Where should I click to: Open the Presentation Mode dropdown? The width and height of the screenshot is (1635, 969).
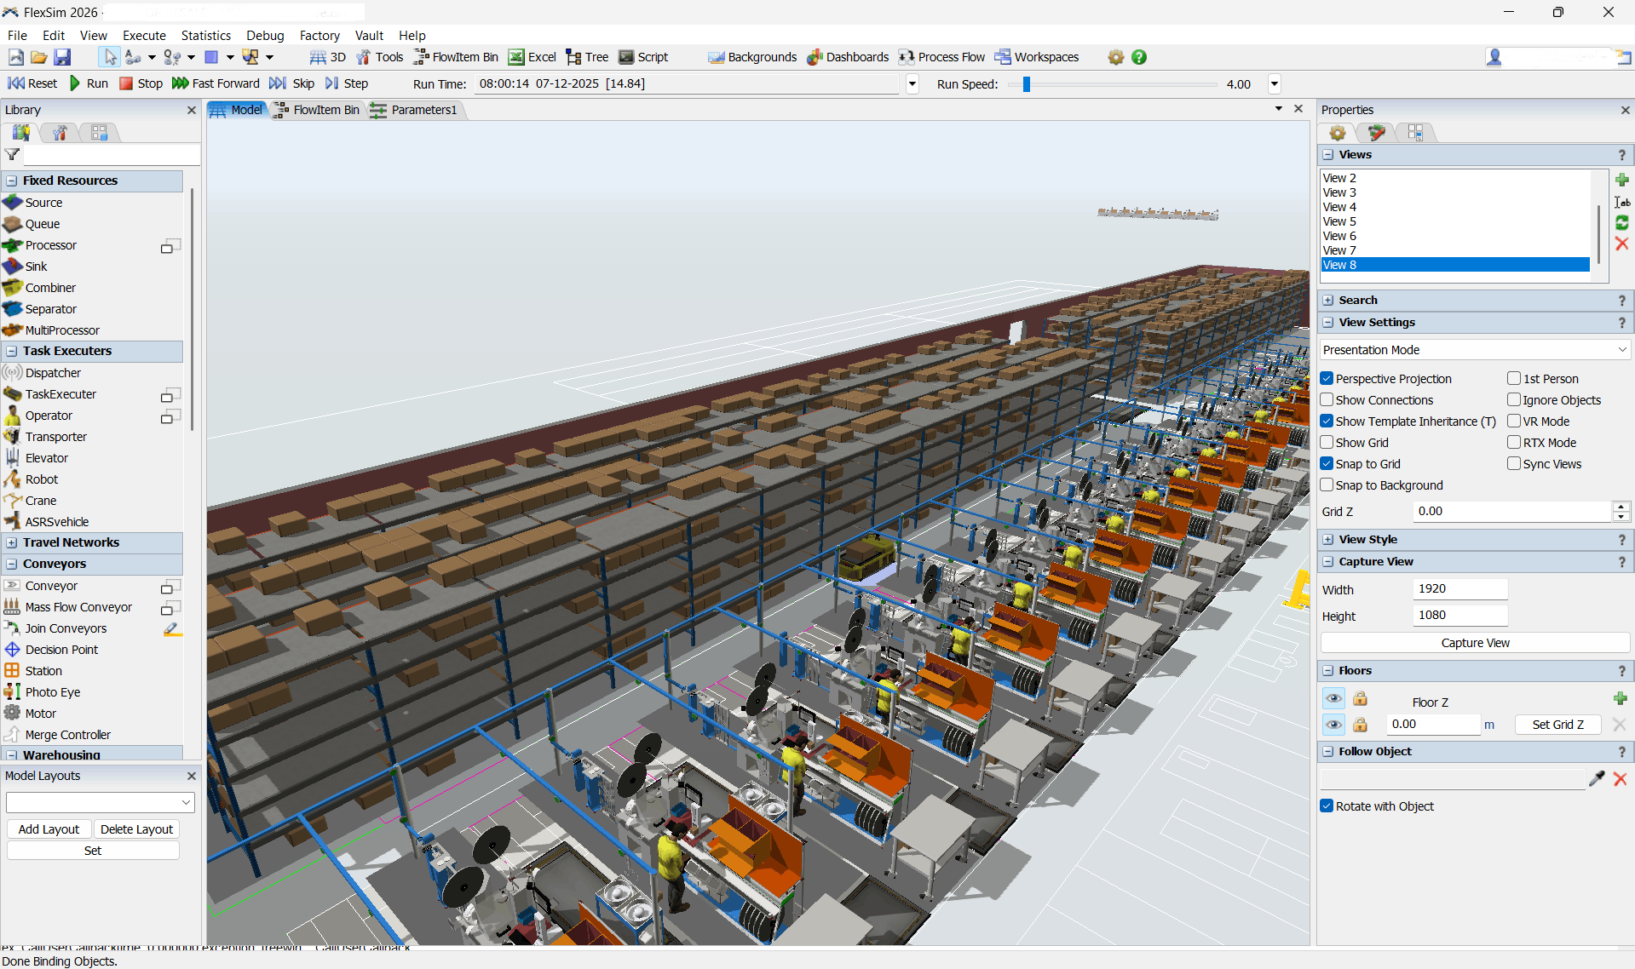point(1474,350)
